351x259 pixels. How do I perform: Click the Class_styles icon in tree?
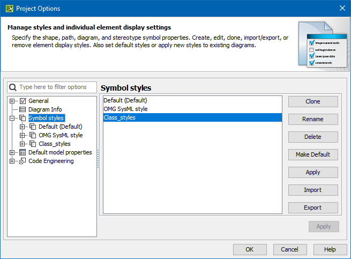coord(33,144)
